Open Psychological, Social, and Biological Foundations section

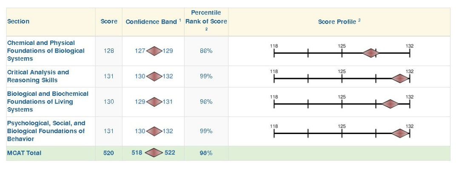click(46, 131)
